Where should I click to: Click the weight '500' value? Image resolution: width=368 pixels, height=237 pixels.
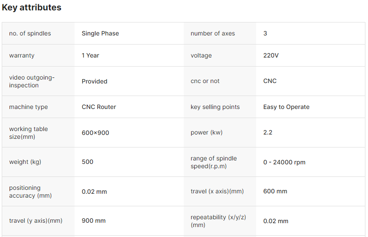point(88,162)
